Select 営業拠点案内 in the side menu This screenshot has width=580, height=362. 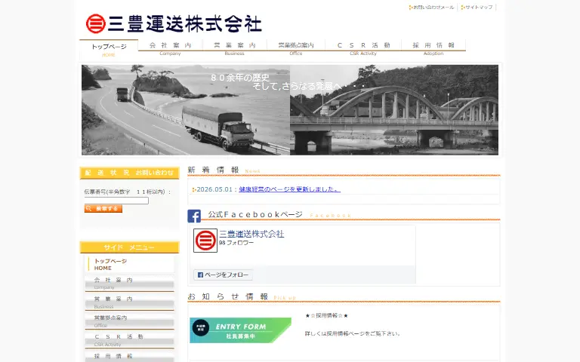tap(129, 321)
